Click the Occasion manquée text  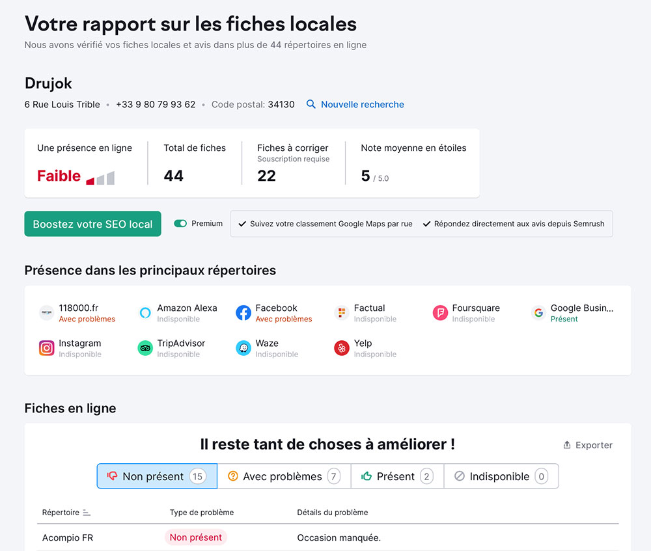click(339, 538)
